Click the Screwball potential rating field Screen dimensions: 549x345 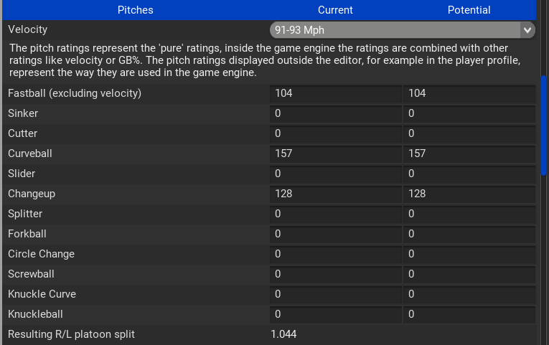(469, 274)
